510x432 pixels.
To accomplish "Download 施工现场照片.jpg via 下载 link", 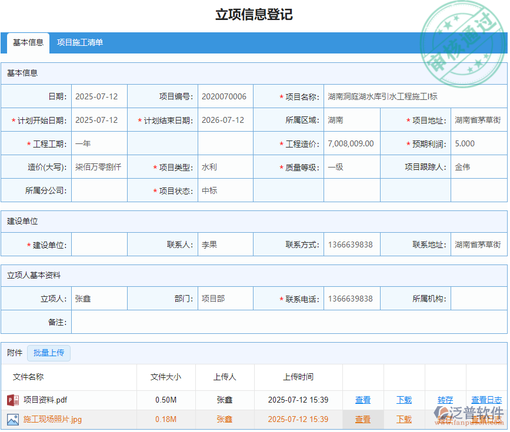I will point(404,420).
